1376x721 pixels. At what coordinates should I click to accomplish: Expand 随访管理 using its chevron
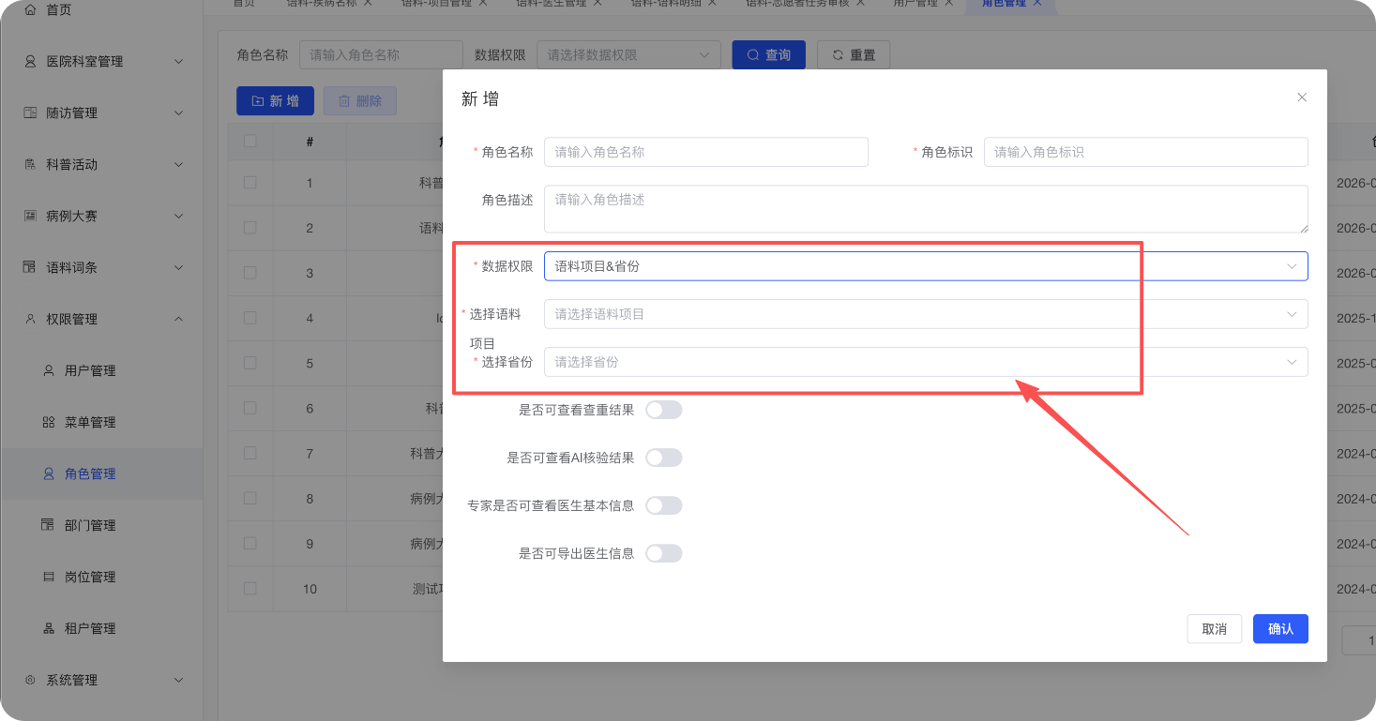point(179,113)
